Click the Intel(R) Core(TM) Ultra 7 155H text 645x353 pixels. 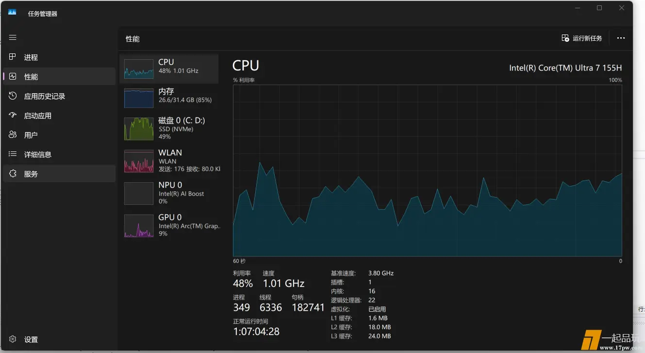(x=565, y=68)
